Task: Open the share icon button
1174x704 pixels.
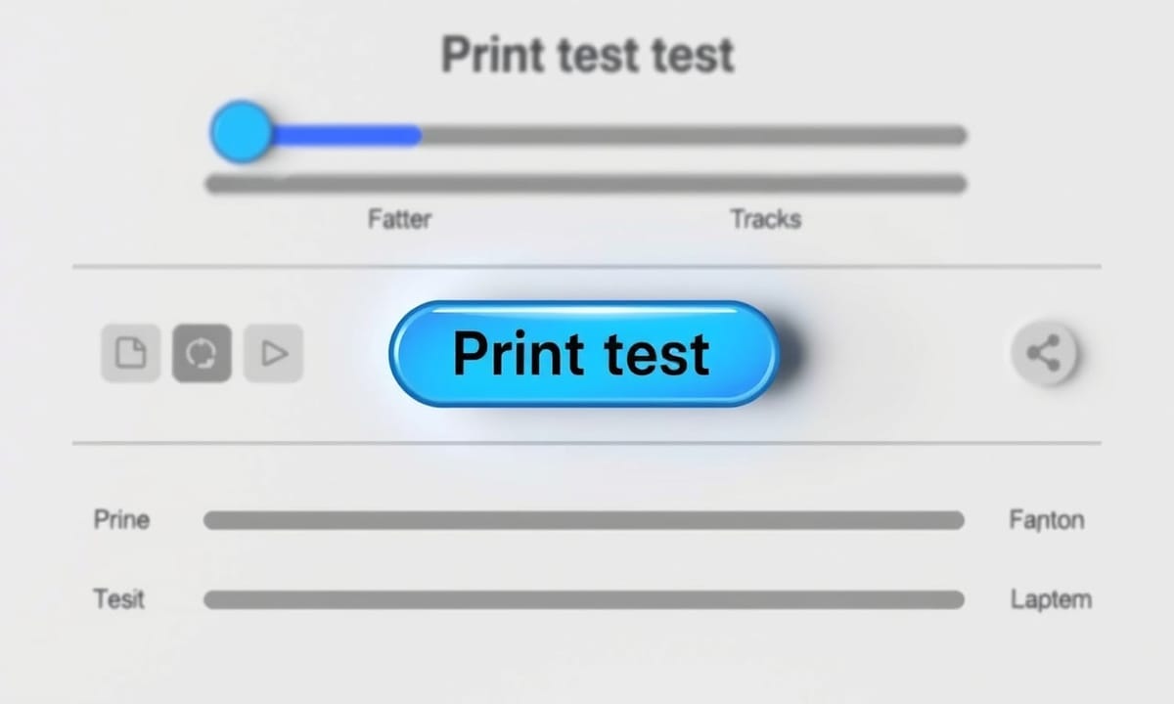Action: pos(1044,352)
